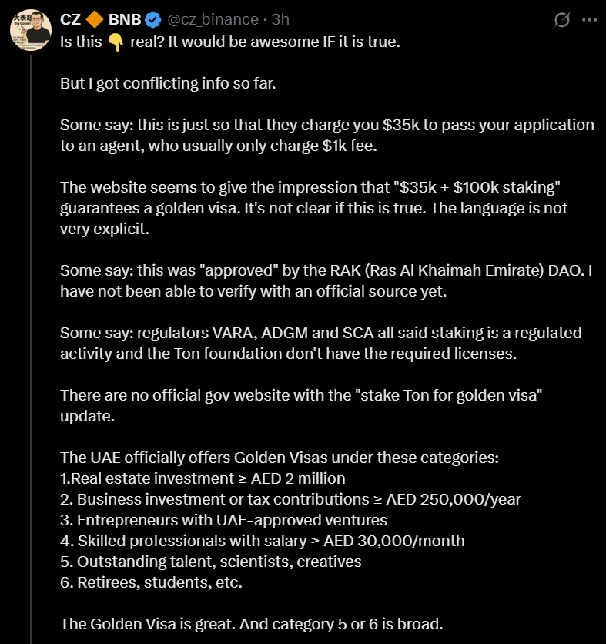Click the 'Real estate investment' list item
606x644 pixels.
tap(203, 478)
